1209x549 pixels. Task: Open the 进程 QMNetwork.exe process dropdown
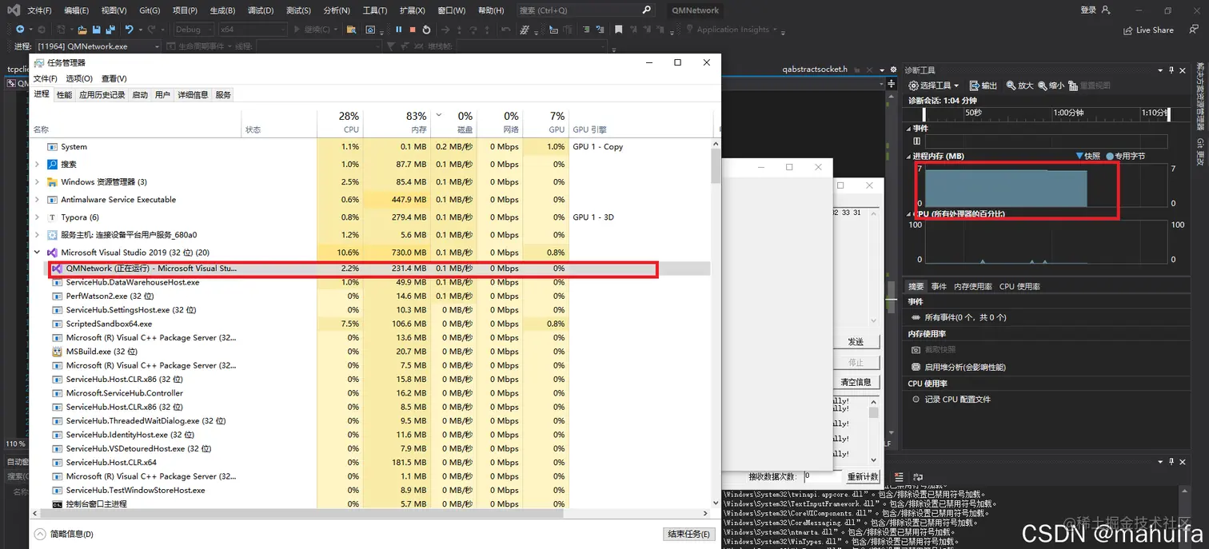pos(98,46)
